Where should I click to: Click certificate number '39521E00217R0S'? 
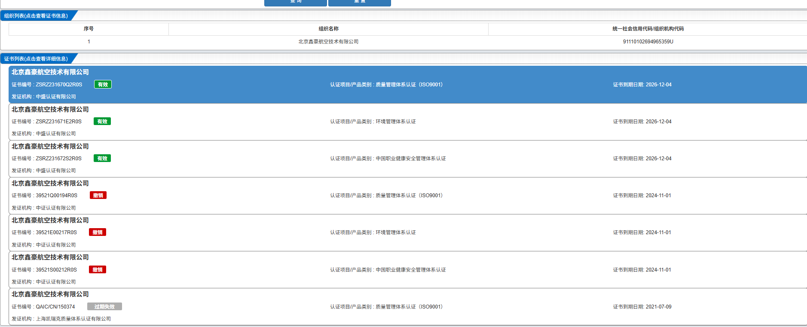click(x=56, y=232)
